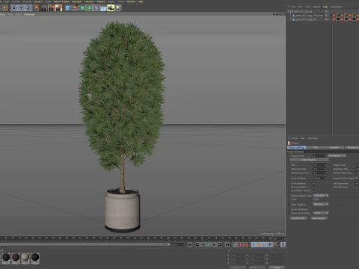This screenshot has width=359, height=269.
Task: Open the Window menu
Action: pos(131,1)
